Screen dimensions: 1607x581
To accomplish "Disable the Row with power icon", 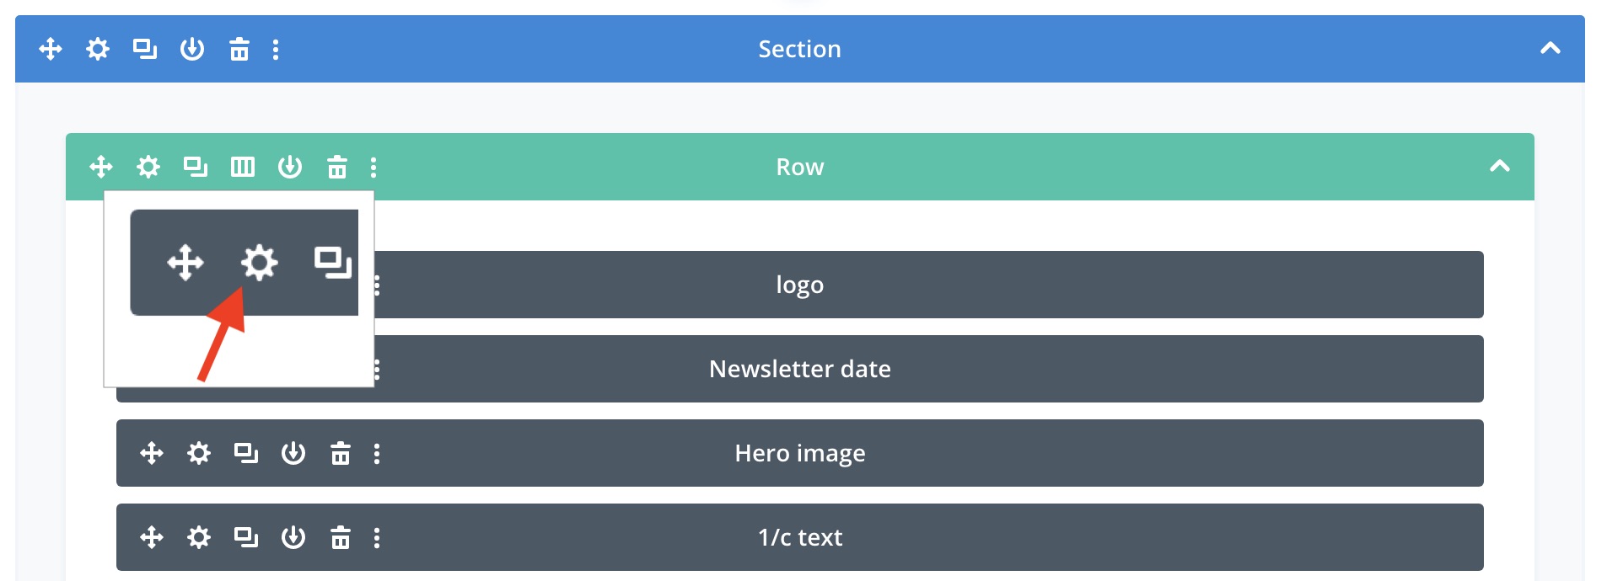I will point(290,167).
